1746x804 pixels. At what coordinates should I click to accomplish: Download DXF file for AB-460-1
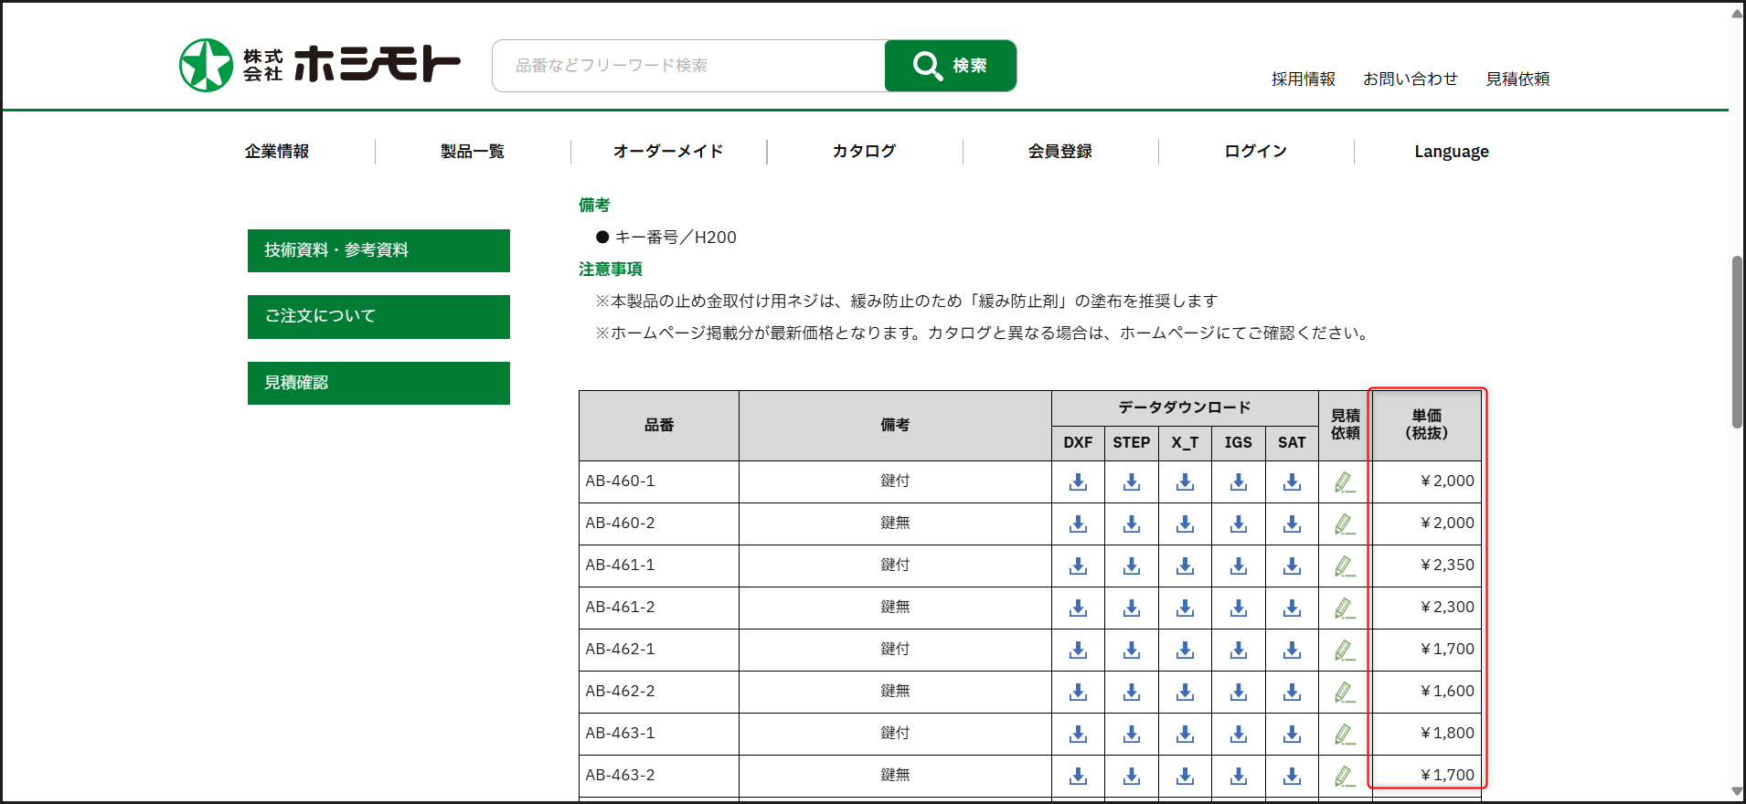1078,481
